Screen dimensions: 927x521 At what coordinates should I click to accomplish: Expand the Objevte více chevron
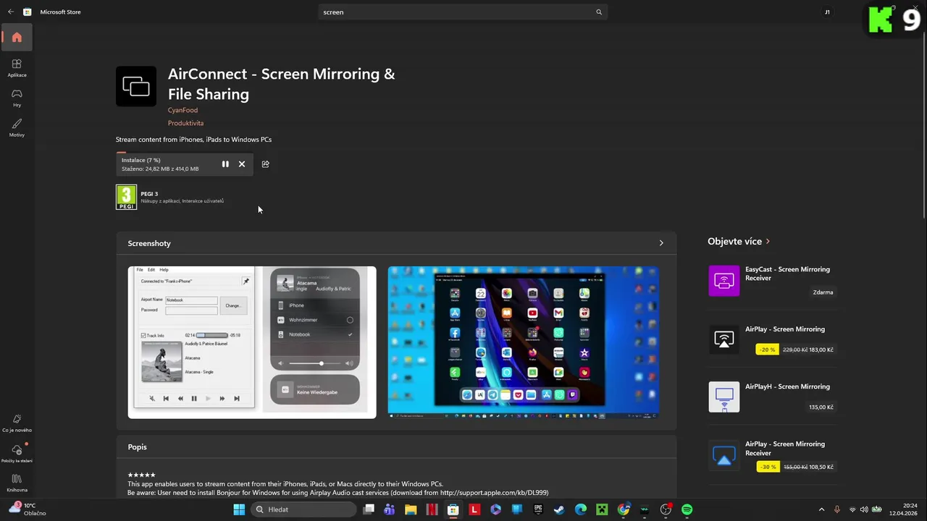click(x=768, y=242)
